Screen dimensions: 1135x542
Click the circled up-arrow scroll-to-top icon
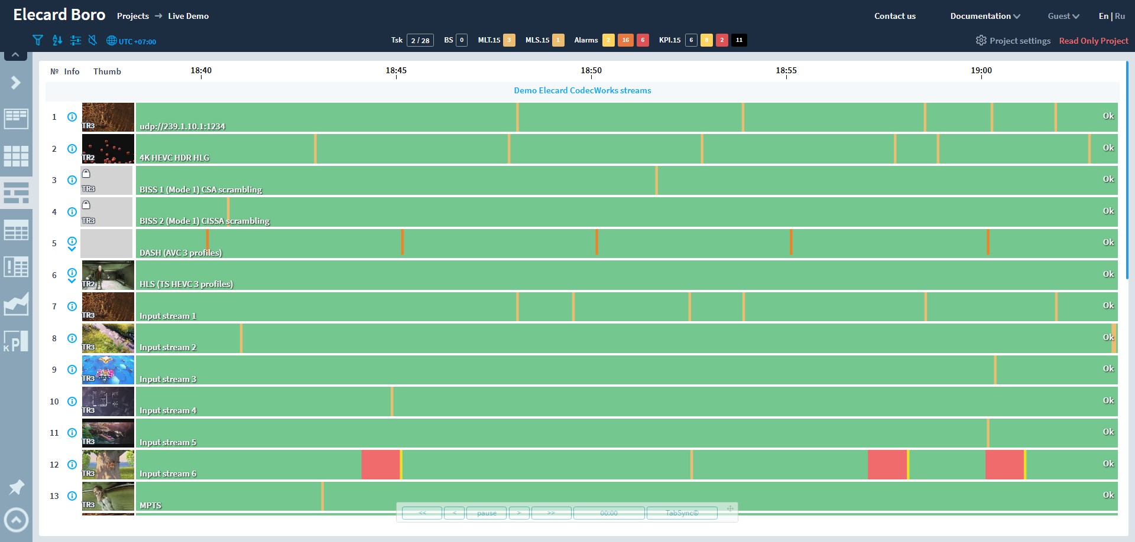pyautogui.click(x=16, y=520)
